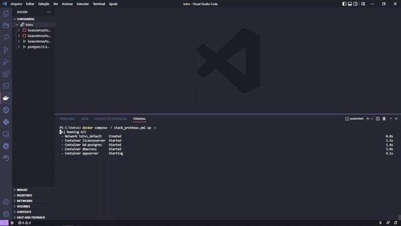Open the Terminal menu
Image resolution: width=401 pixels, height=226 pixels.
coord(99,4)
